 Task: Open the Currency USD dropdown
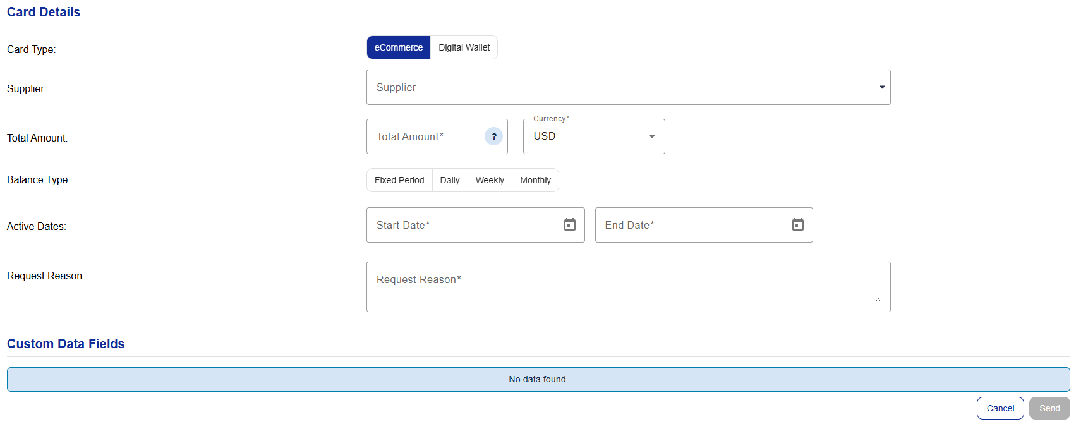coord(594,136)
